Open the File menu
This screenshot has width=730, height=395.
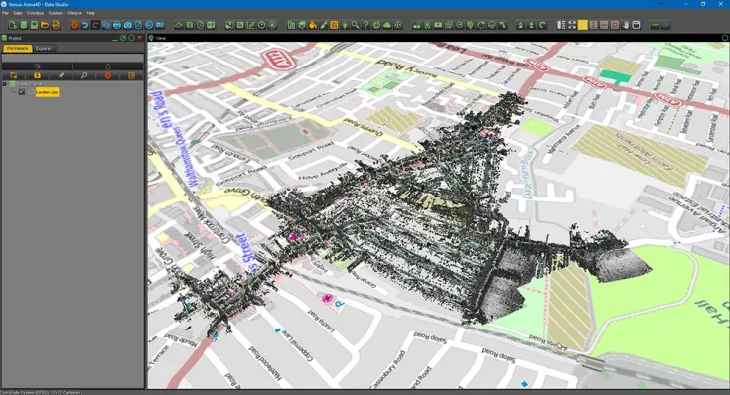5,13
